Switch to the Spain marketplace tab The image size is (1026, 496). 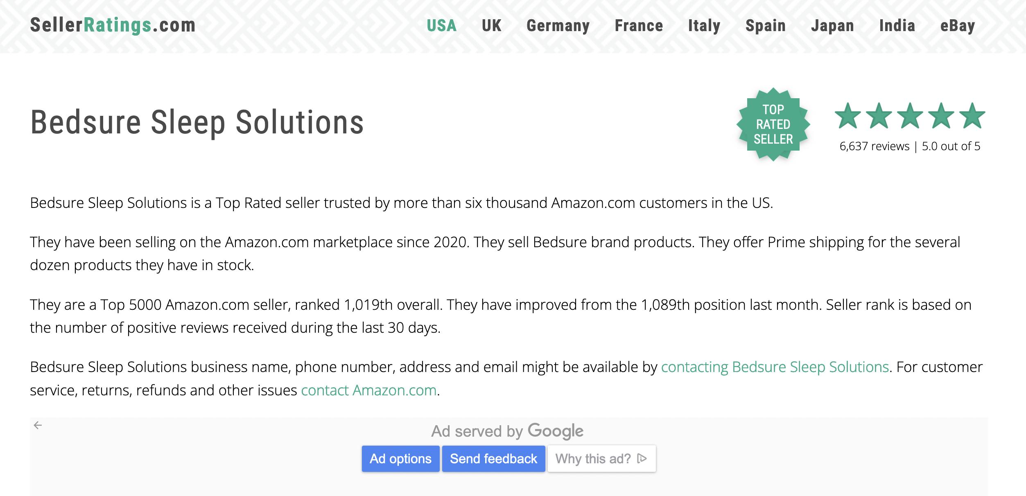766,26
